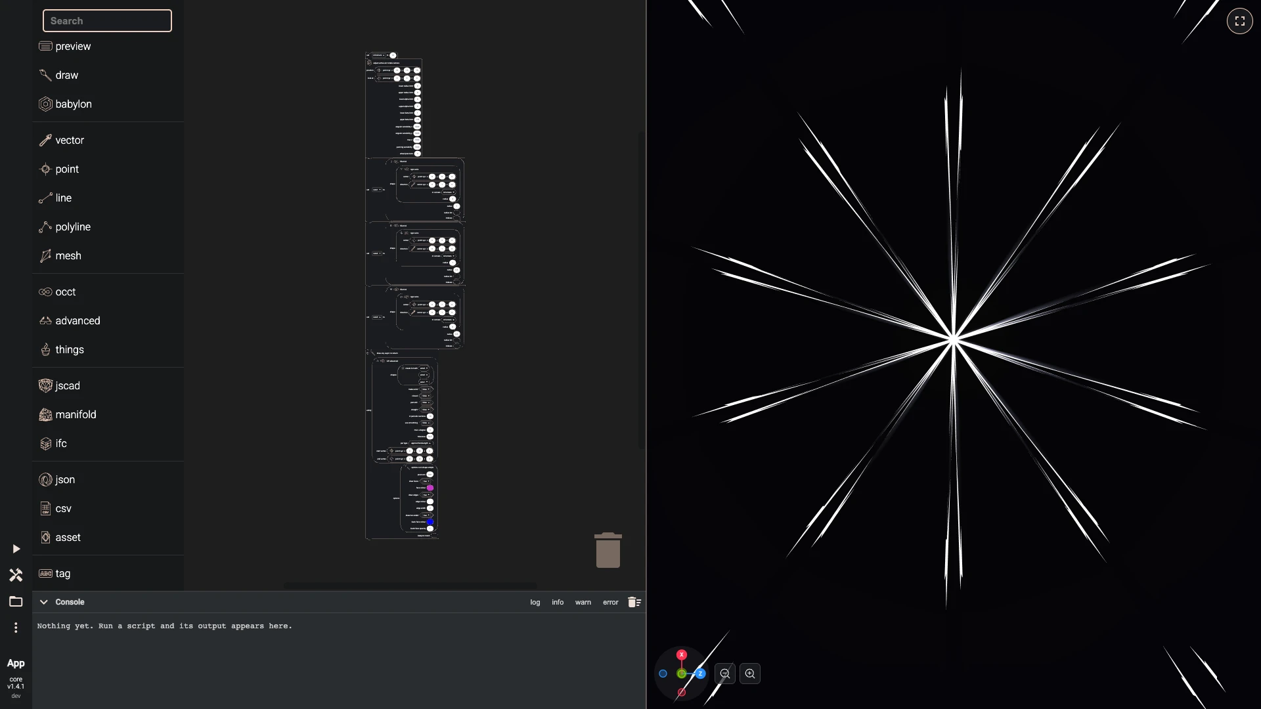The height and width of the screenshot is (709, 1261).
Task: Zoom out in the 3D viewport
Action: coord(725,674)
